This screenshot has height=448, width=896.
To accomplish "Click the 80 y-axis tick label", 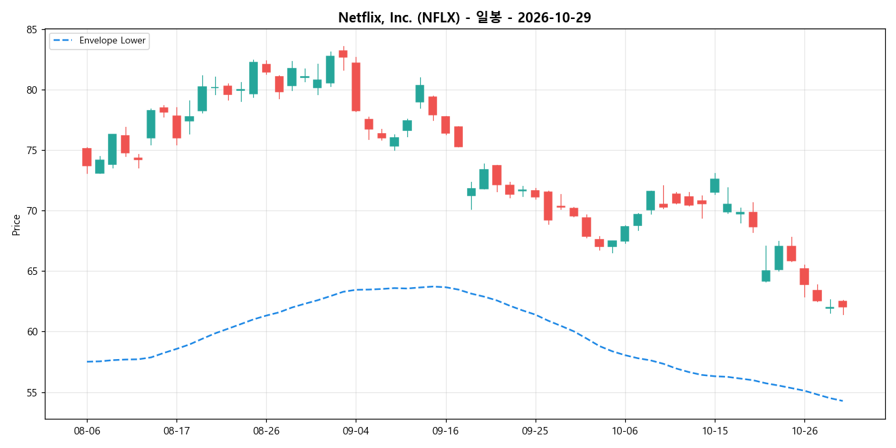I will point(32,90).
